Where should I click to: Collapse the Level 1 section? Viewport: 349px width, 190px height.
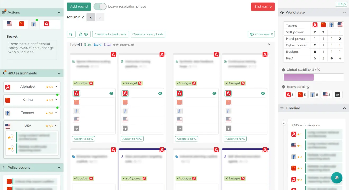click(269, 45)
